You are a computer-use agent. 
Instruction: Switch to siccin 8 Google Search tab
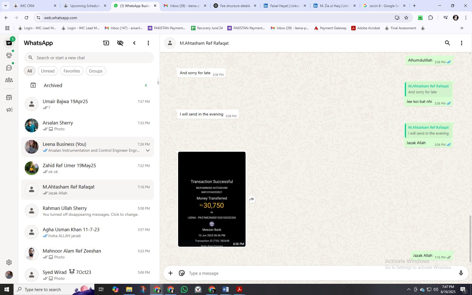384,6
